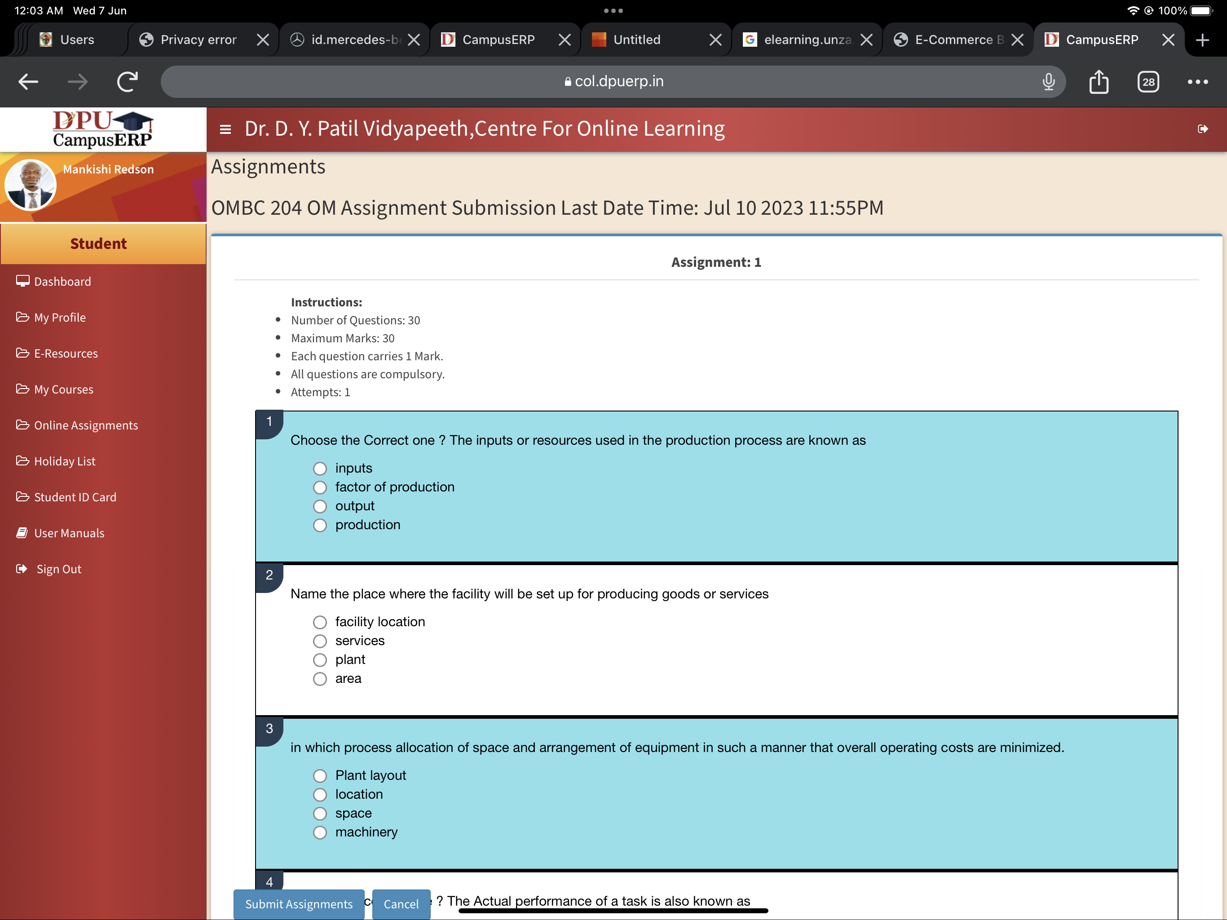Expand the E-Resources sidebar section
Viewport: 1227px width, 920px height.
(66, 353)
